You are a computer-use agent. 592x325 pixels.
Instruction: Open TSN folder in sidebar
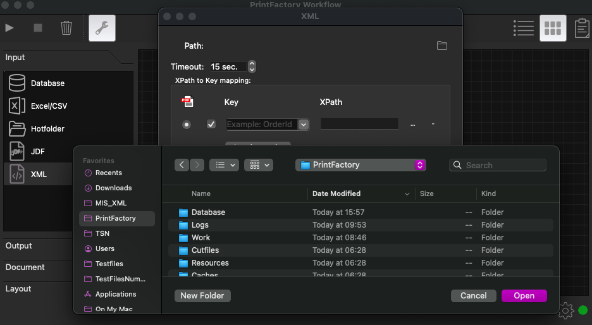tap(117, 233)
